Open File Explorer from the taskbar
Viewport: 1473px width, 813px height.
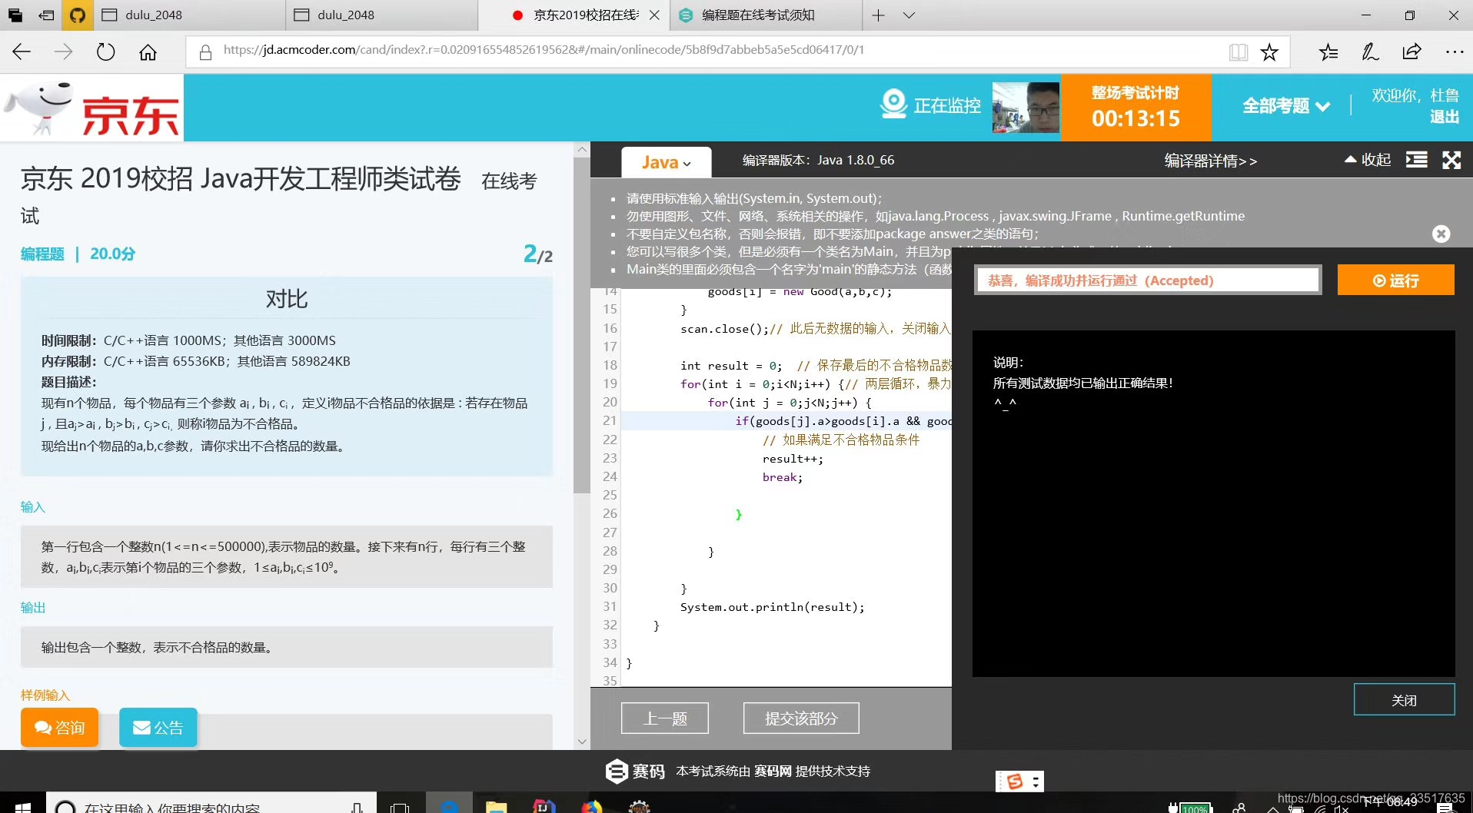(x=496, y=806)
